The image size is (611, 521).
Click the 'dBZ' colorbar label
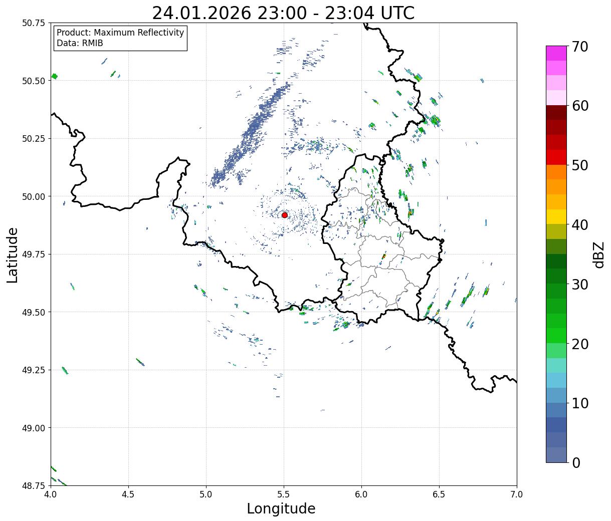pyautogui.click(x=598, y=254)
